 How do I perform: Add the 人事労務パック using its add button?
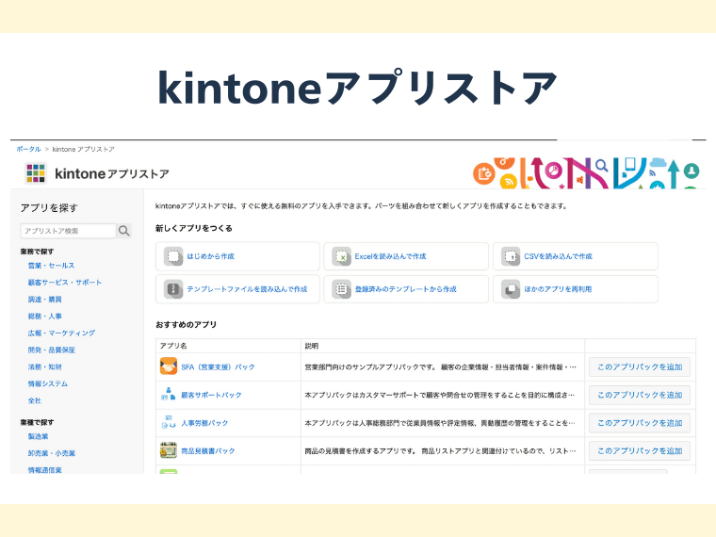[639, 423]
